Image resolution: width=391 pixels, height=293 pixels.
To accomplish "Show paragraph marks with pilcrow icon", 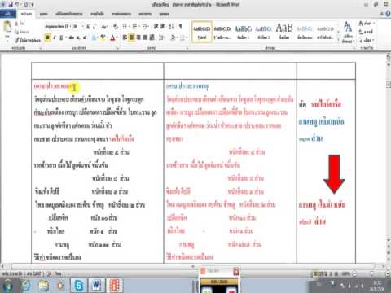I will [181, 26].
